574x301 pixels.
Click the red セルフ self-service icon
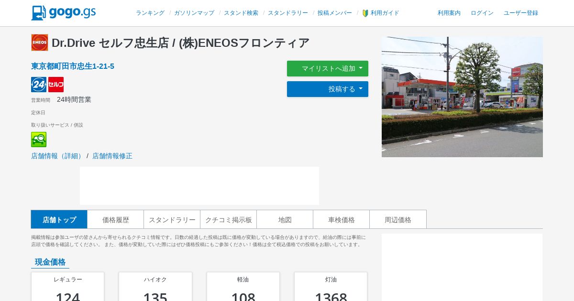[x=56, y=85]
